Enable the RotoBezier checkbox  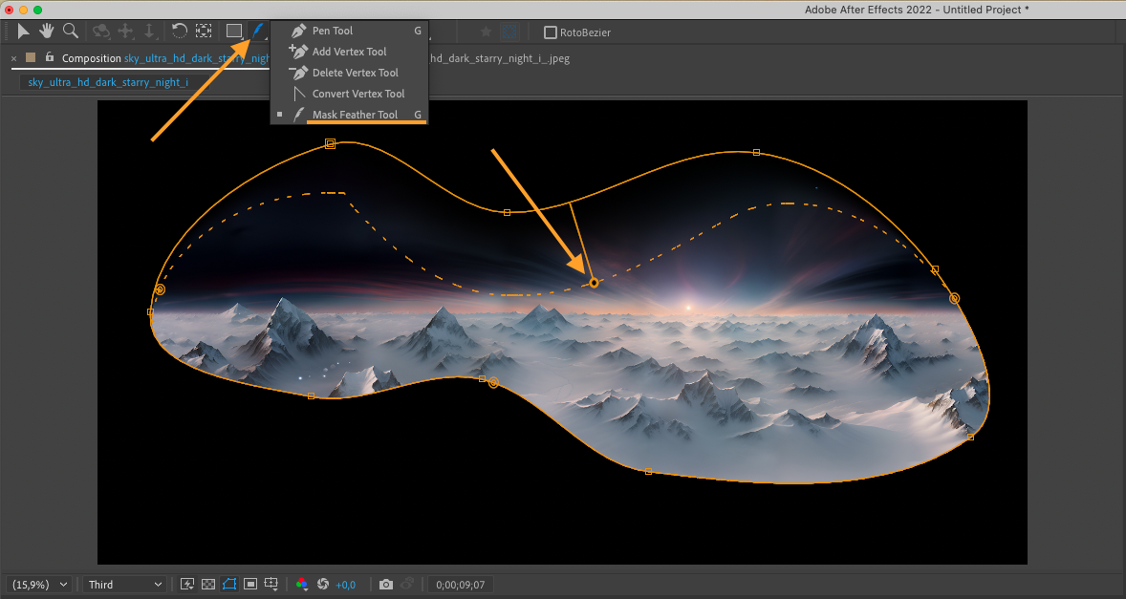[550, 32]
